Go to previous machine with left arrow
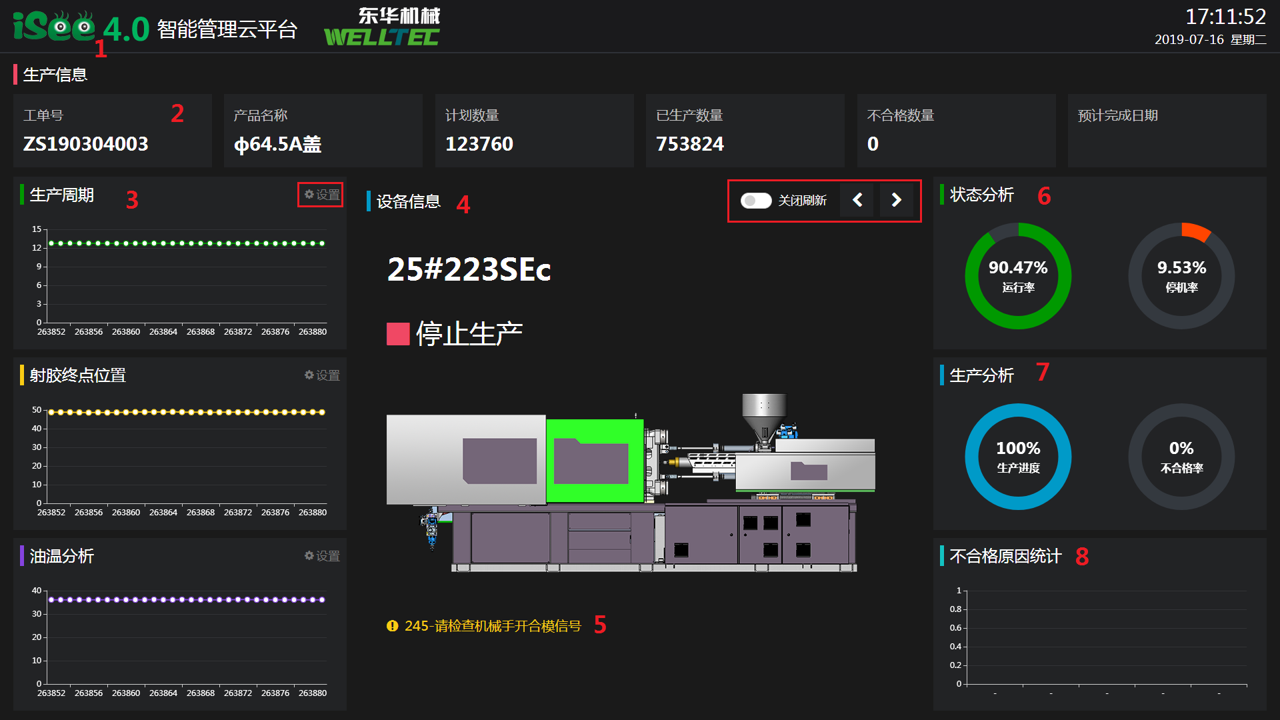1280x720 pixels. pyautogui.click(x=857, y=200)
